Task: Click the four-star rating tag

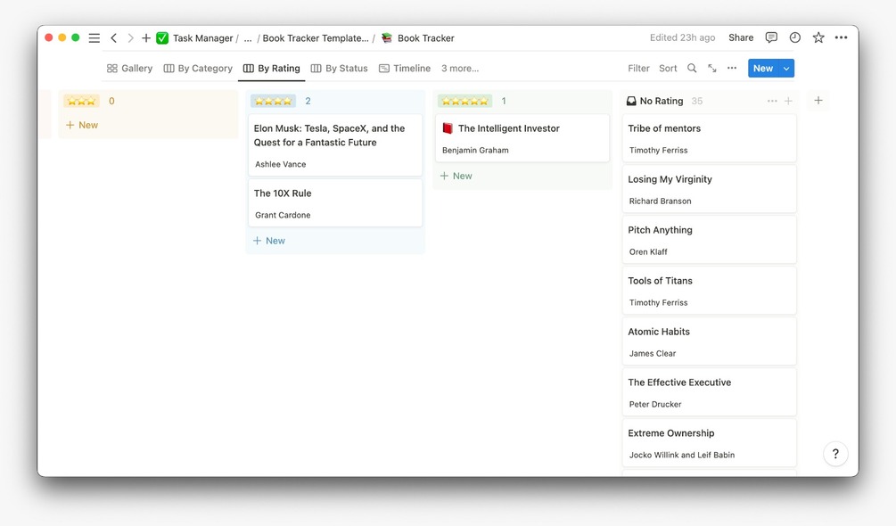Action: 273,101
